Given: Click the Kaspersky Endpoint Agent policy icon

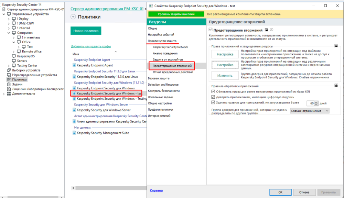Looking at the screenshot, I should pyautogui.click(x=74, y=65).
